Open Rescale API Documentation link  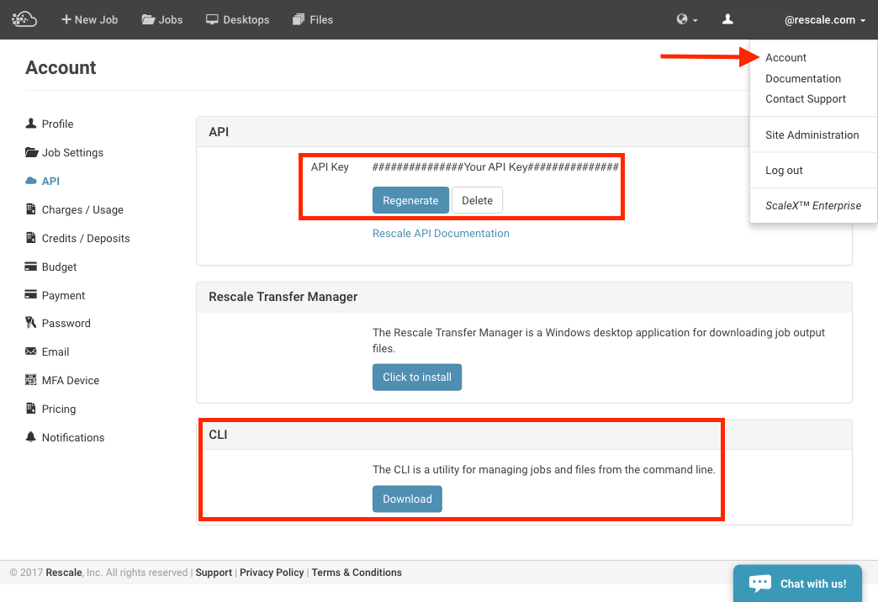[x=441, y=234]
